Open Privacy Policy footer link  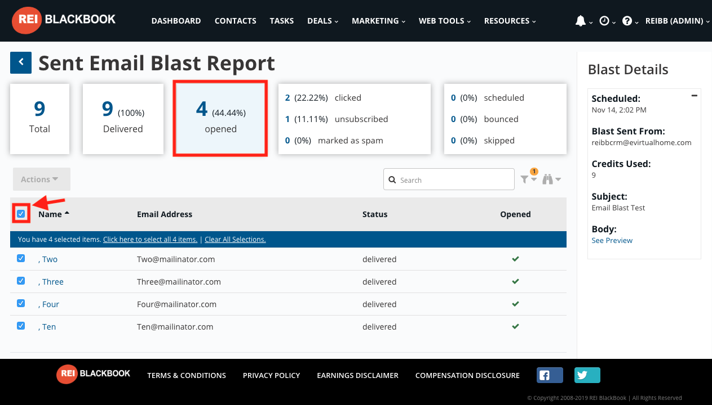coord(271,375)
